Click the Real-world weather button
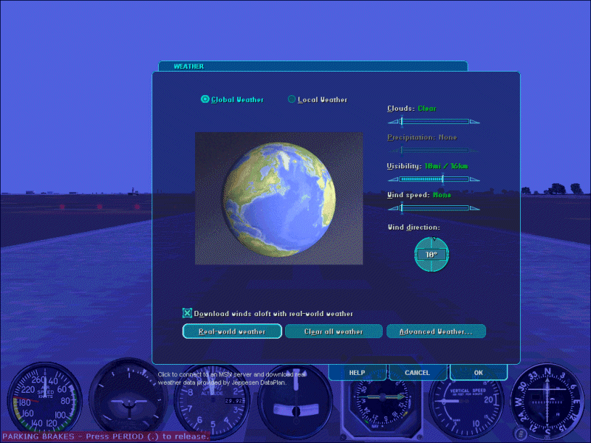Viewport: 591px width, 443px height. [232, 332]
